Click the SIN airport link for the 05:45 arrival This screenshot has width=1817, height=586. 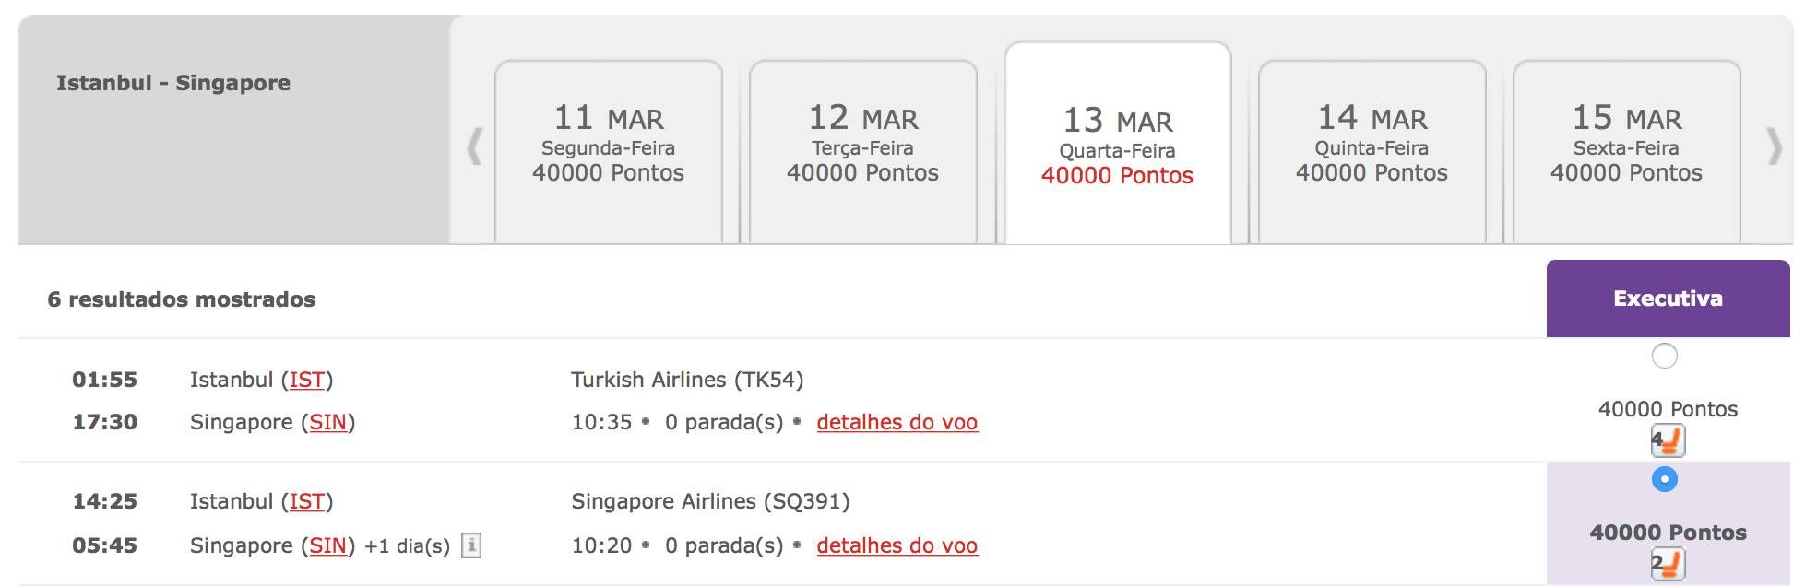[327, 545]
